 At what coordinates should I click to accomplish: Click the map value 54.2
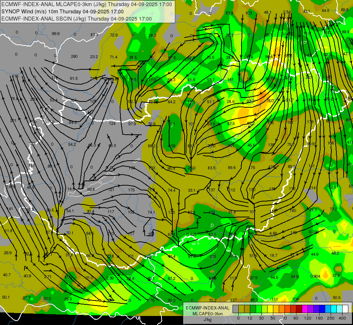pyautogui.click(x=72, y=144)
